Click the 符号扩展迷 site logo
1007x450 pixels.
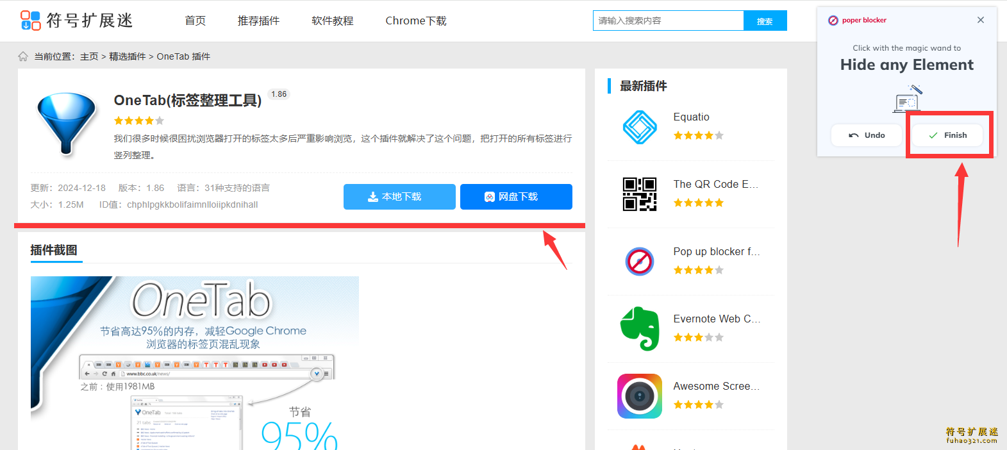(76, 21)
